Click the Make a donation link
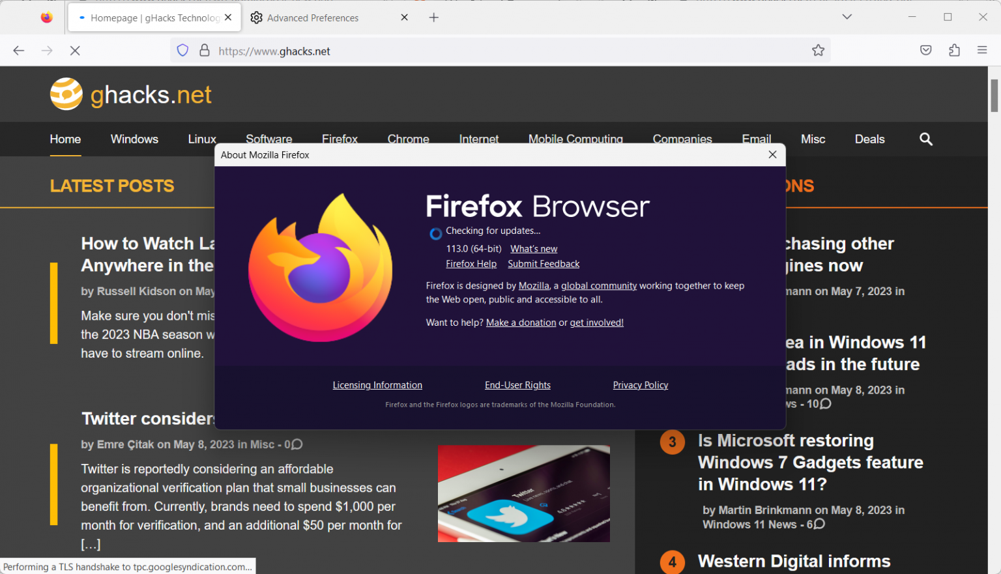The height and width of the screenshot is (574, 1001). tap(521, 322)
